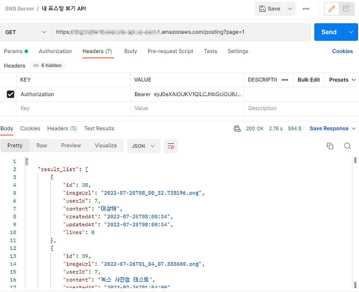Click the network globe icon near 200 OK
The image size is (359, 292).
click(237, 128)
